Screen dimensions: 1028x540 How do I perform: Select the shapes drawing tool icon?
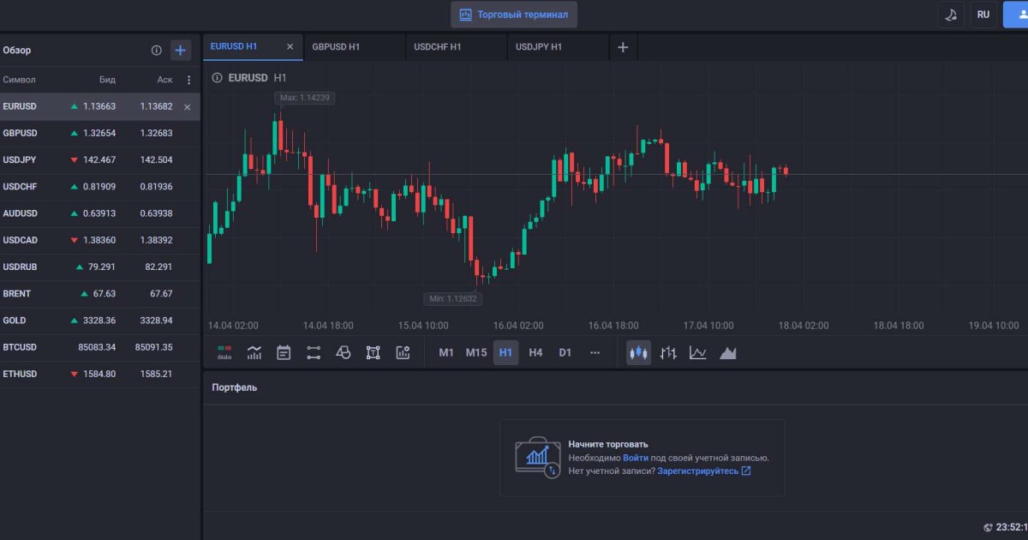coord(343,352)
